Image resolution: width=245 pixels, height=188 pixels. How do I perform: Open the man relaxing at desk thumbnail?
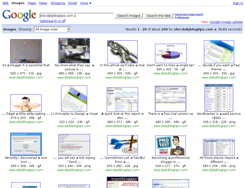74,51
